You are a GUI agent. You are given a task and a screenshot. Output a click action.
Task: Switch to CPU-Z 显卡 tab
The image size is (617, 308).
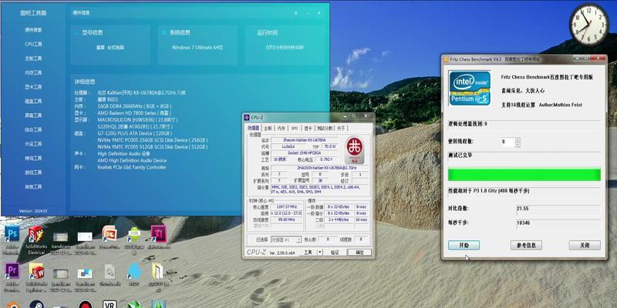pos(308,128)
